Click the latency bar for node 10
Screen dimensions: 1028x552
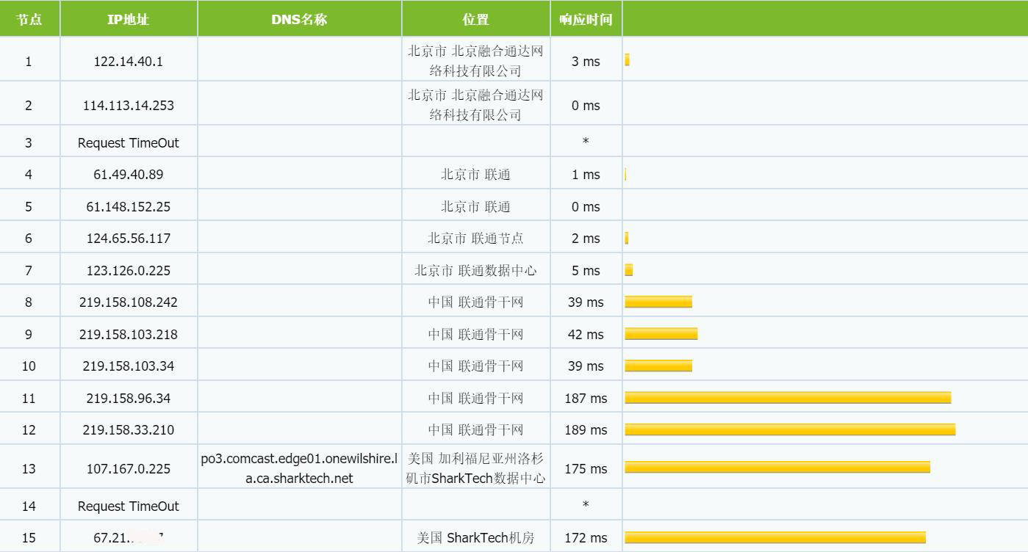tap(658, 366)
